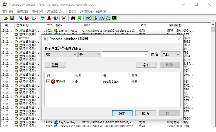
Task: Click the 值 header in filter list
Action: point(115,76)
